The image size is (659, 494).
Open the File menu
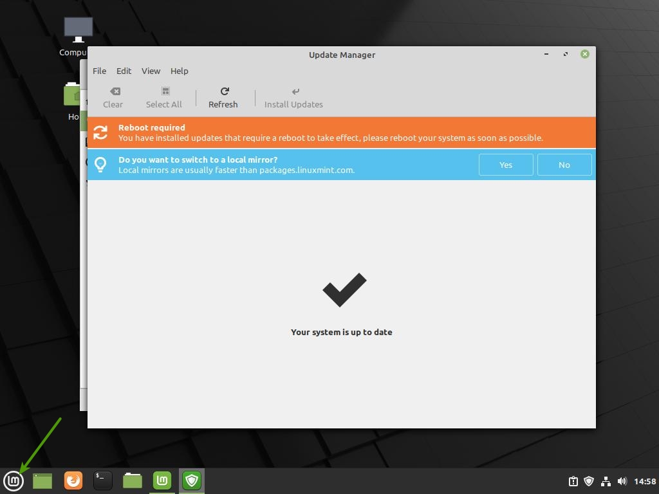(99, 71)
